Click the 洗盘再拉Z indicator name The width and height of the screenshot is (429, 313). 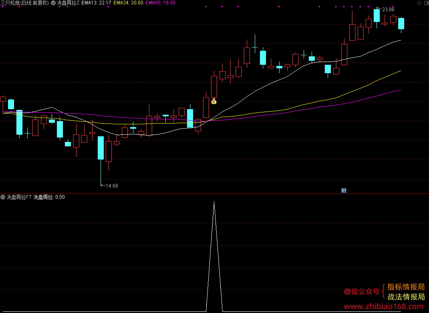click(68, 3)
